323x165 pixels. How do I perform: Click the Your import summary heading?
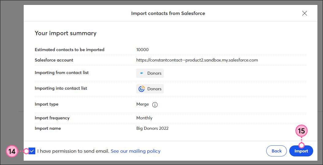[x=66, y=33]
